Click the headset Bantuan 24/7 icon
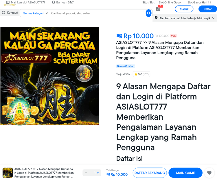 [53, 3]
